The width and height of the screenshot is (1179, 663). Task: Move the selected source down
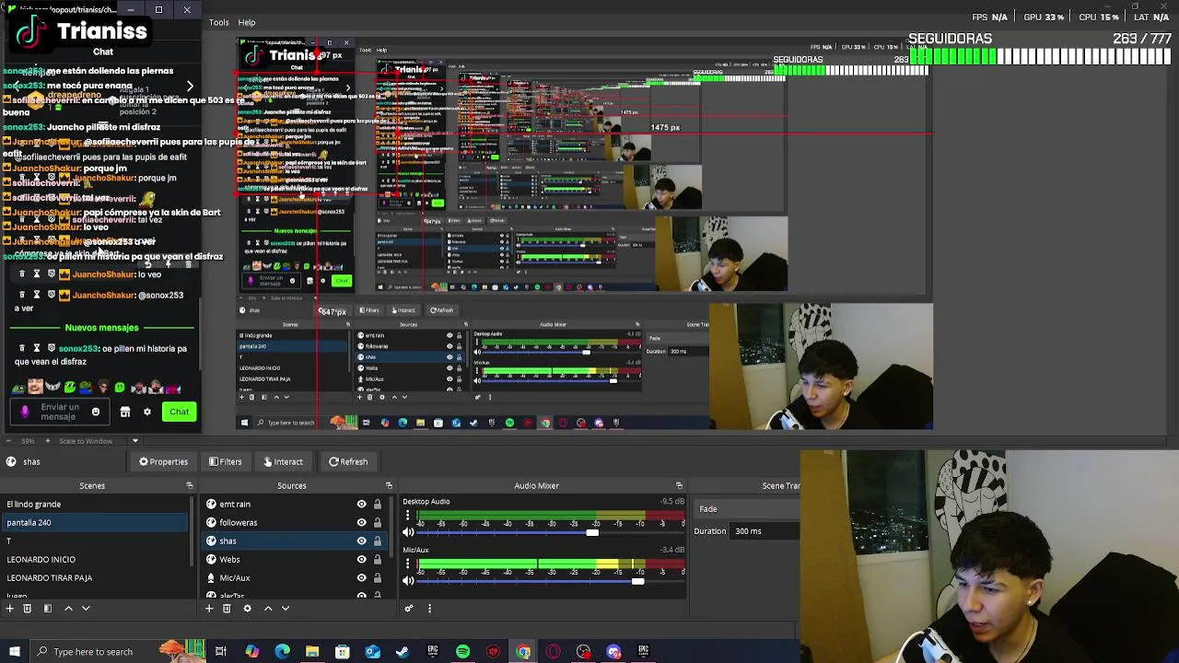click(285, 608)
